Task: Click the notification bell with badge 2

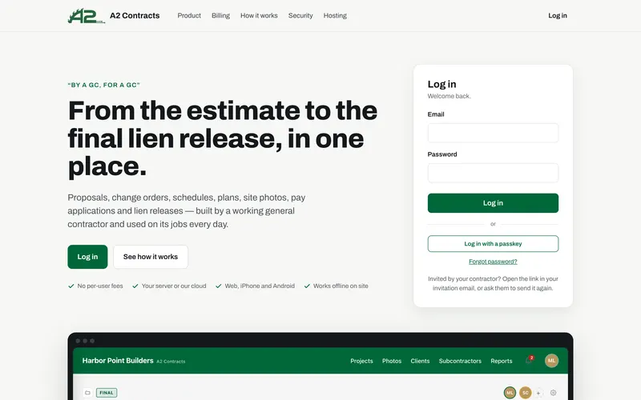Action: (x=530, y=360)
